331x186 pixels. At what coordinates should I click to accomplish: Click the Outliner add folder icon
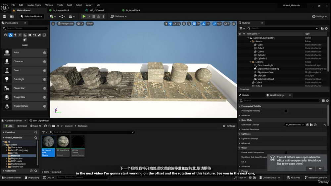322,28
